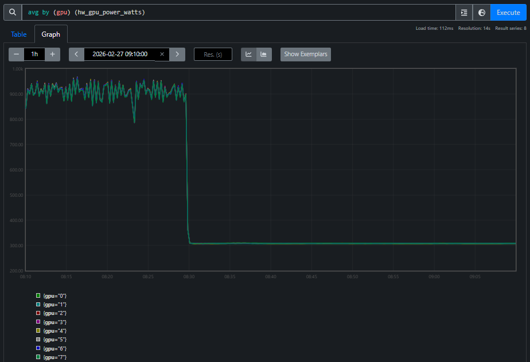Image resolution: width=530 pixels, height=362 pixels.
Task: Switch to unstacked line graph mode
Action: click(x=248, y=55)
